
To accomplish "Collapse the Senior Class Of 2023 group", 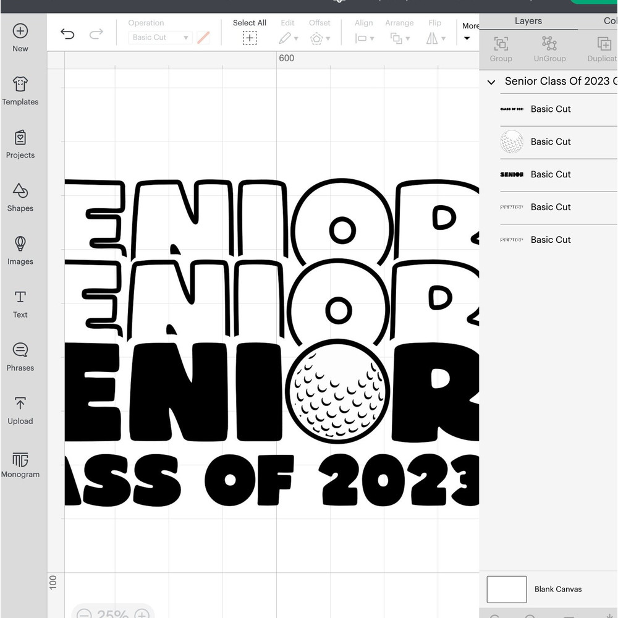I will (x=491, y=82).
